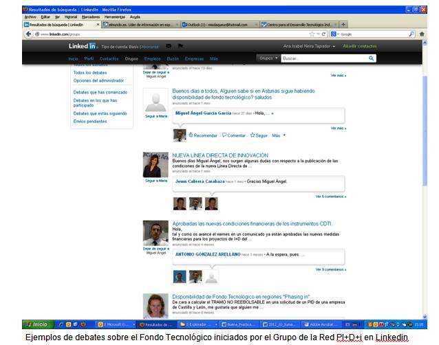Viewport: 439px width, 345px height.
Task: Open Envíos pendientes link
Action: (90, 122)
